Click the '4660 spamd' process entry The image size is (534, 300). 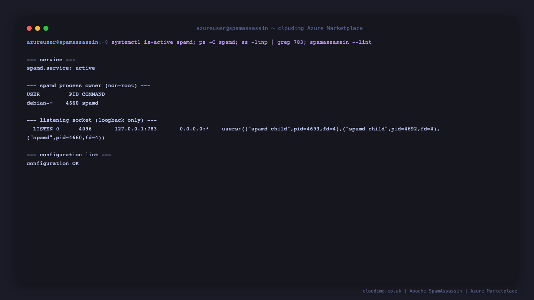(82, 103)
